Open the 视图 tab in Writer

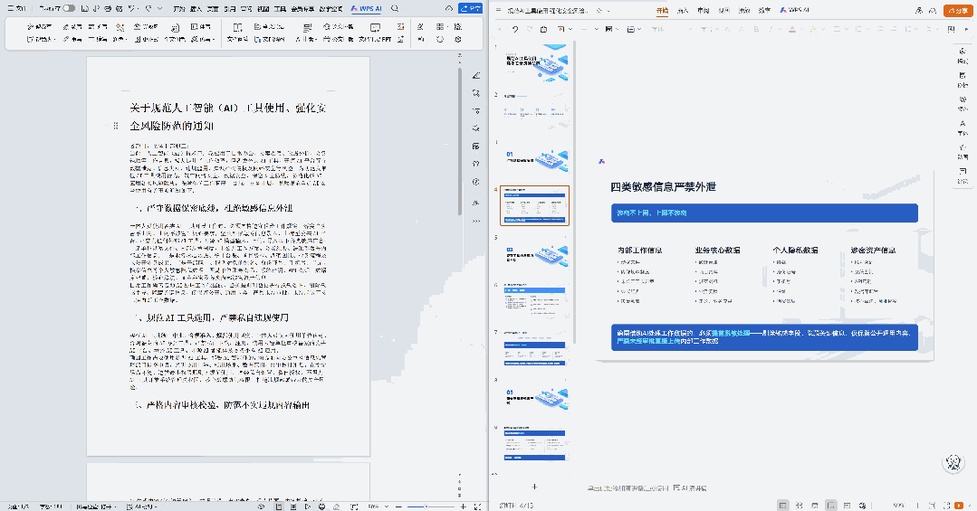coord(263,9)
